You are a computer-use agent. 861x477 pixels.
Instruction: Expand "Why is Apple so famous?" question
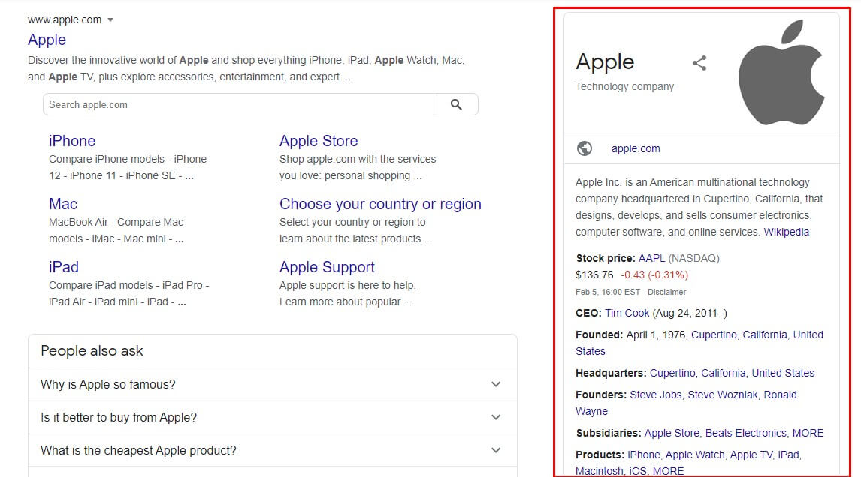pyautogui.click(x=495, y=384)
